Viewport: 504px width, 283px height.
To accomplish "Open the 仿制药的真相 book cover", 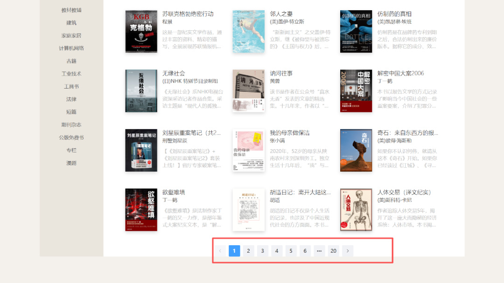I will (x=356, y=31).
